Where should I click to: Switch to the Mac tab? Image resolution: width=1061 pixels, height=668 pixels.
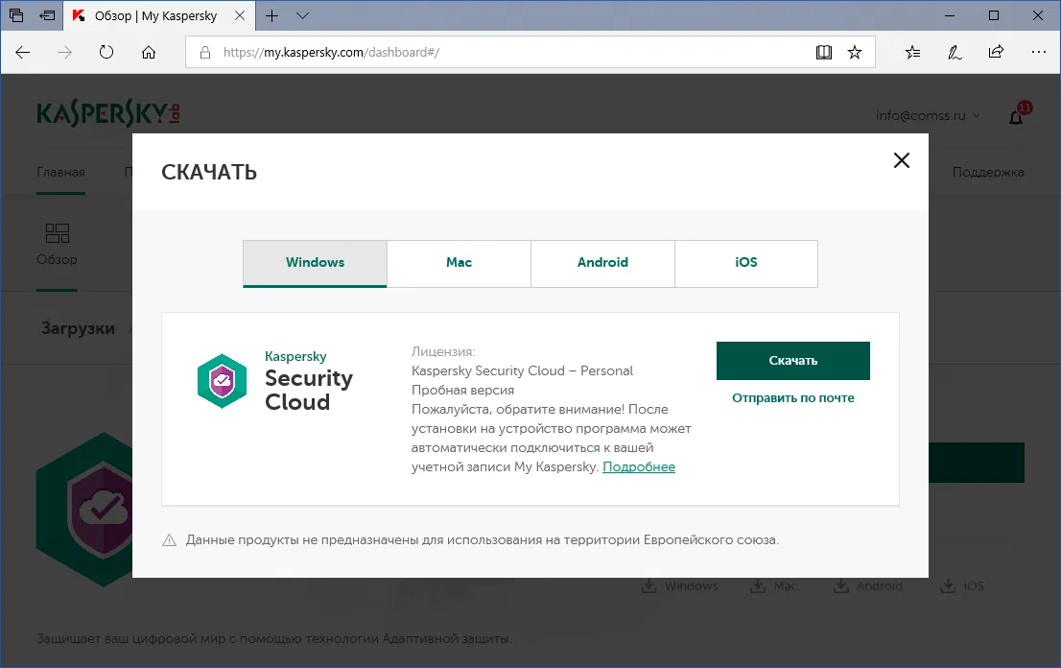[459, 262]
